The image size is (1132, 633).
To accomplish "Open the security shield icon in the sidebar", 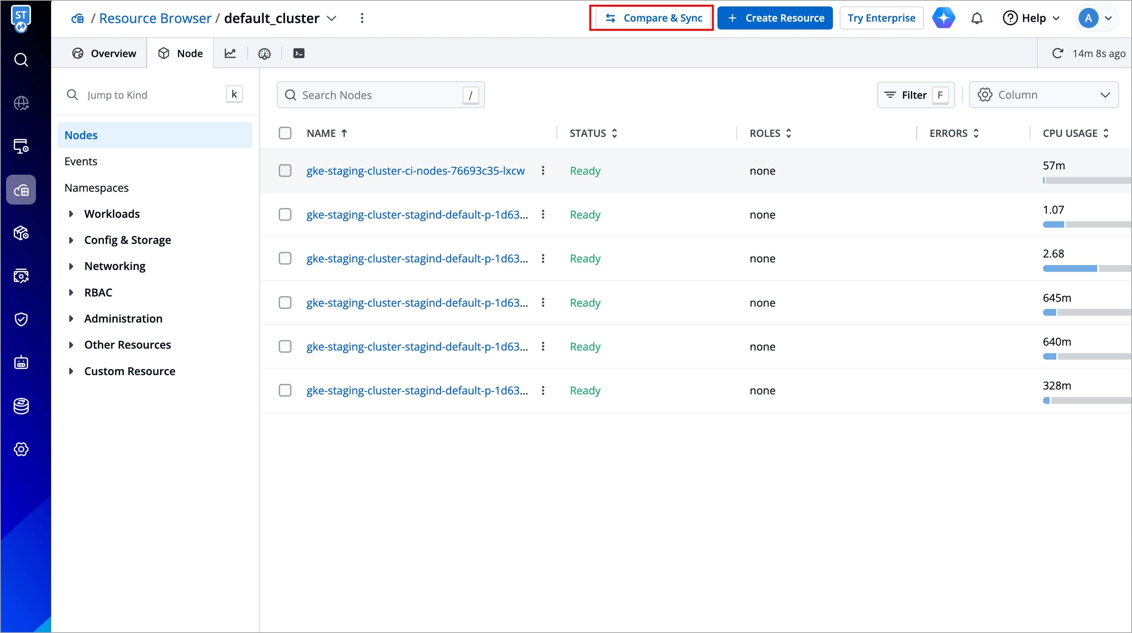I will click(21, 319).
